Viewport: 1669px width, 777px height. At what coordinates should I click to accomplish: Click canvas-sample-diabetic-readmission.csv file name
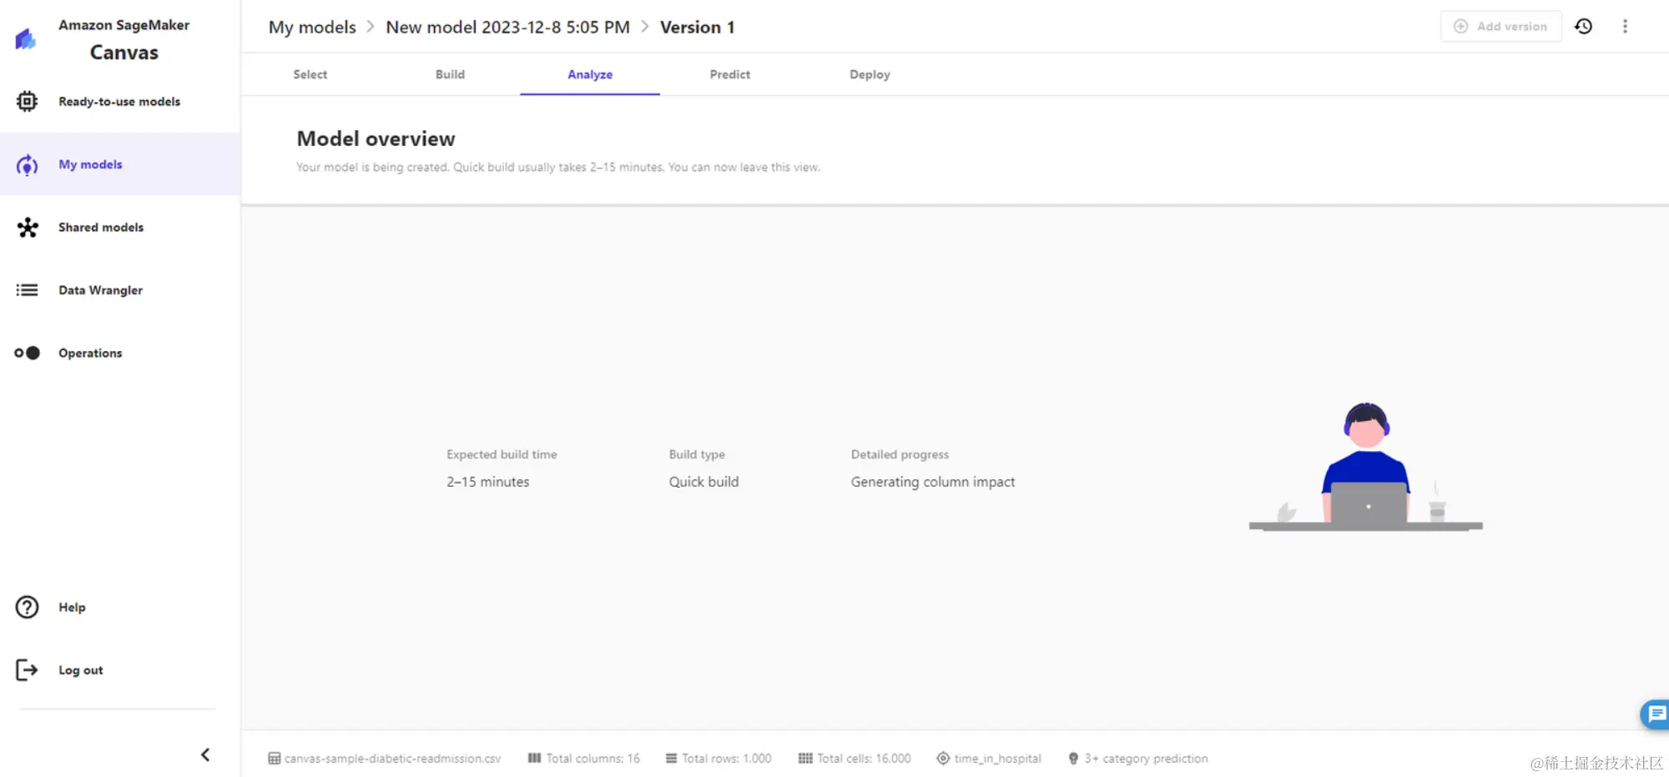coord(392,759)
